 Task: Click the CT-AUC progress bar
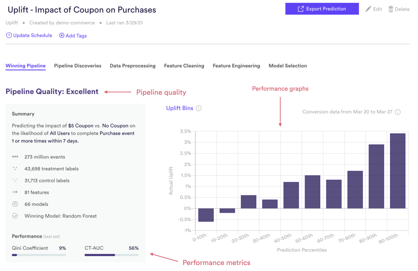111,255
